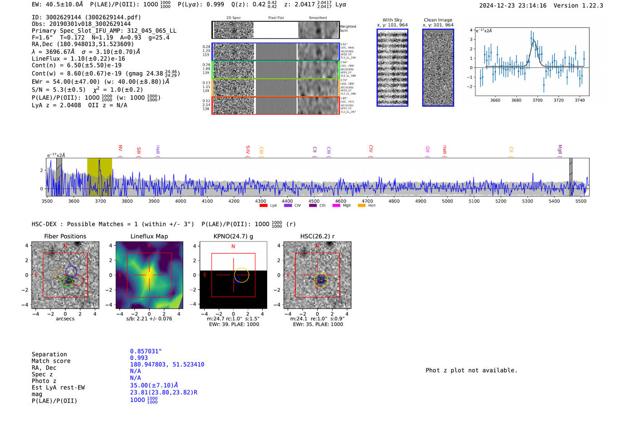Click the Cont(w) = 8.60(±0.67)e-19 line
The height and width of the screenshot is (432, 635).
click(106, 73)
